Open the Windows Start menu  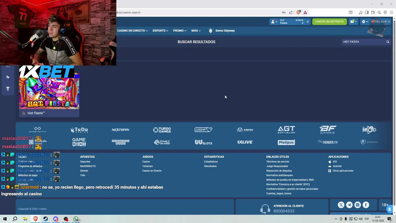[x=5, y=219]
